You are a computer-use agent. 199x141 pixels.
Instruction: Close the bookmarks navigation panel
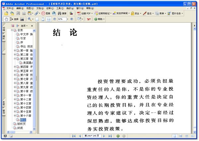pos(32,26)
